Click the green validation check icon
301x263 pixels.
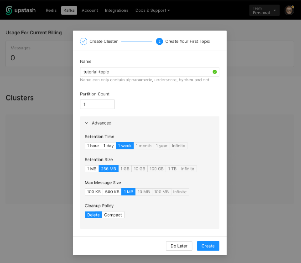click(214, 72)
